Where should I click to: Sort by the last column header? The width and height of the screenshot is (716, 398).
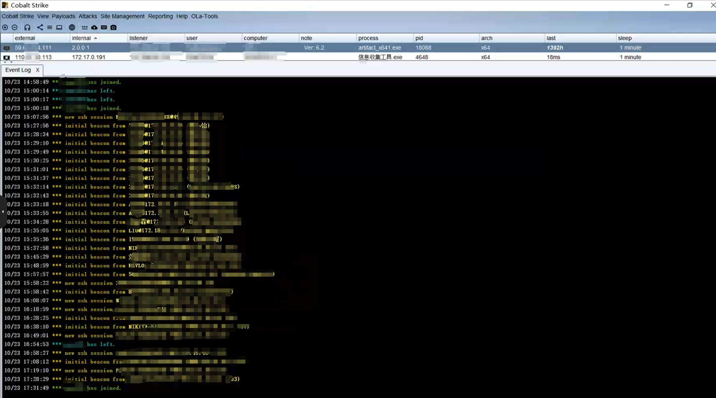click(580, 38)
